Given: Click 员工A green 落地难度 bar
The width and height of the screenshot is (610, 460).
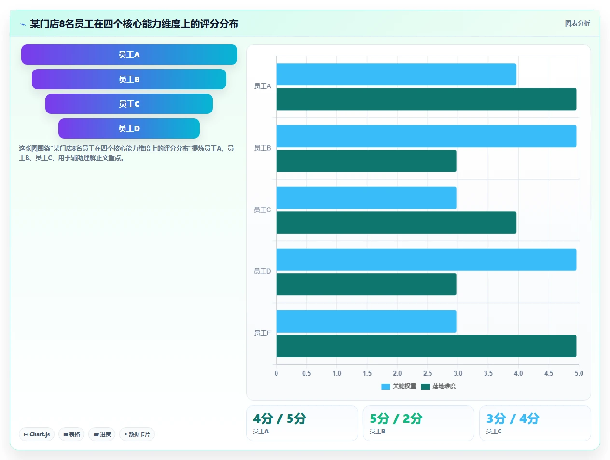Looking at the screenshot, I should (x=426, y=99).
